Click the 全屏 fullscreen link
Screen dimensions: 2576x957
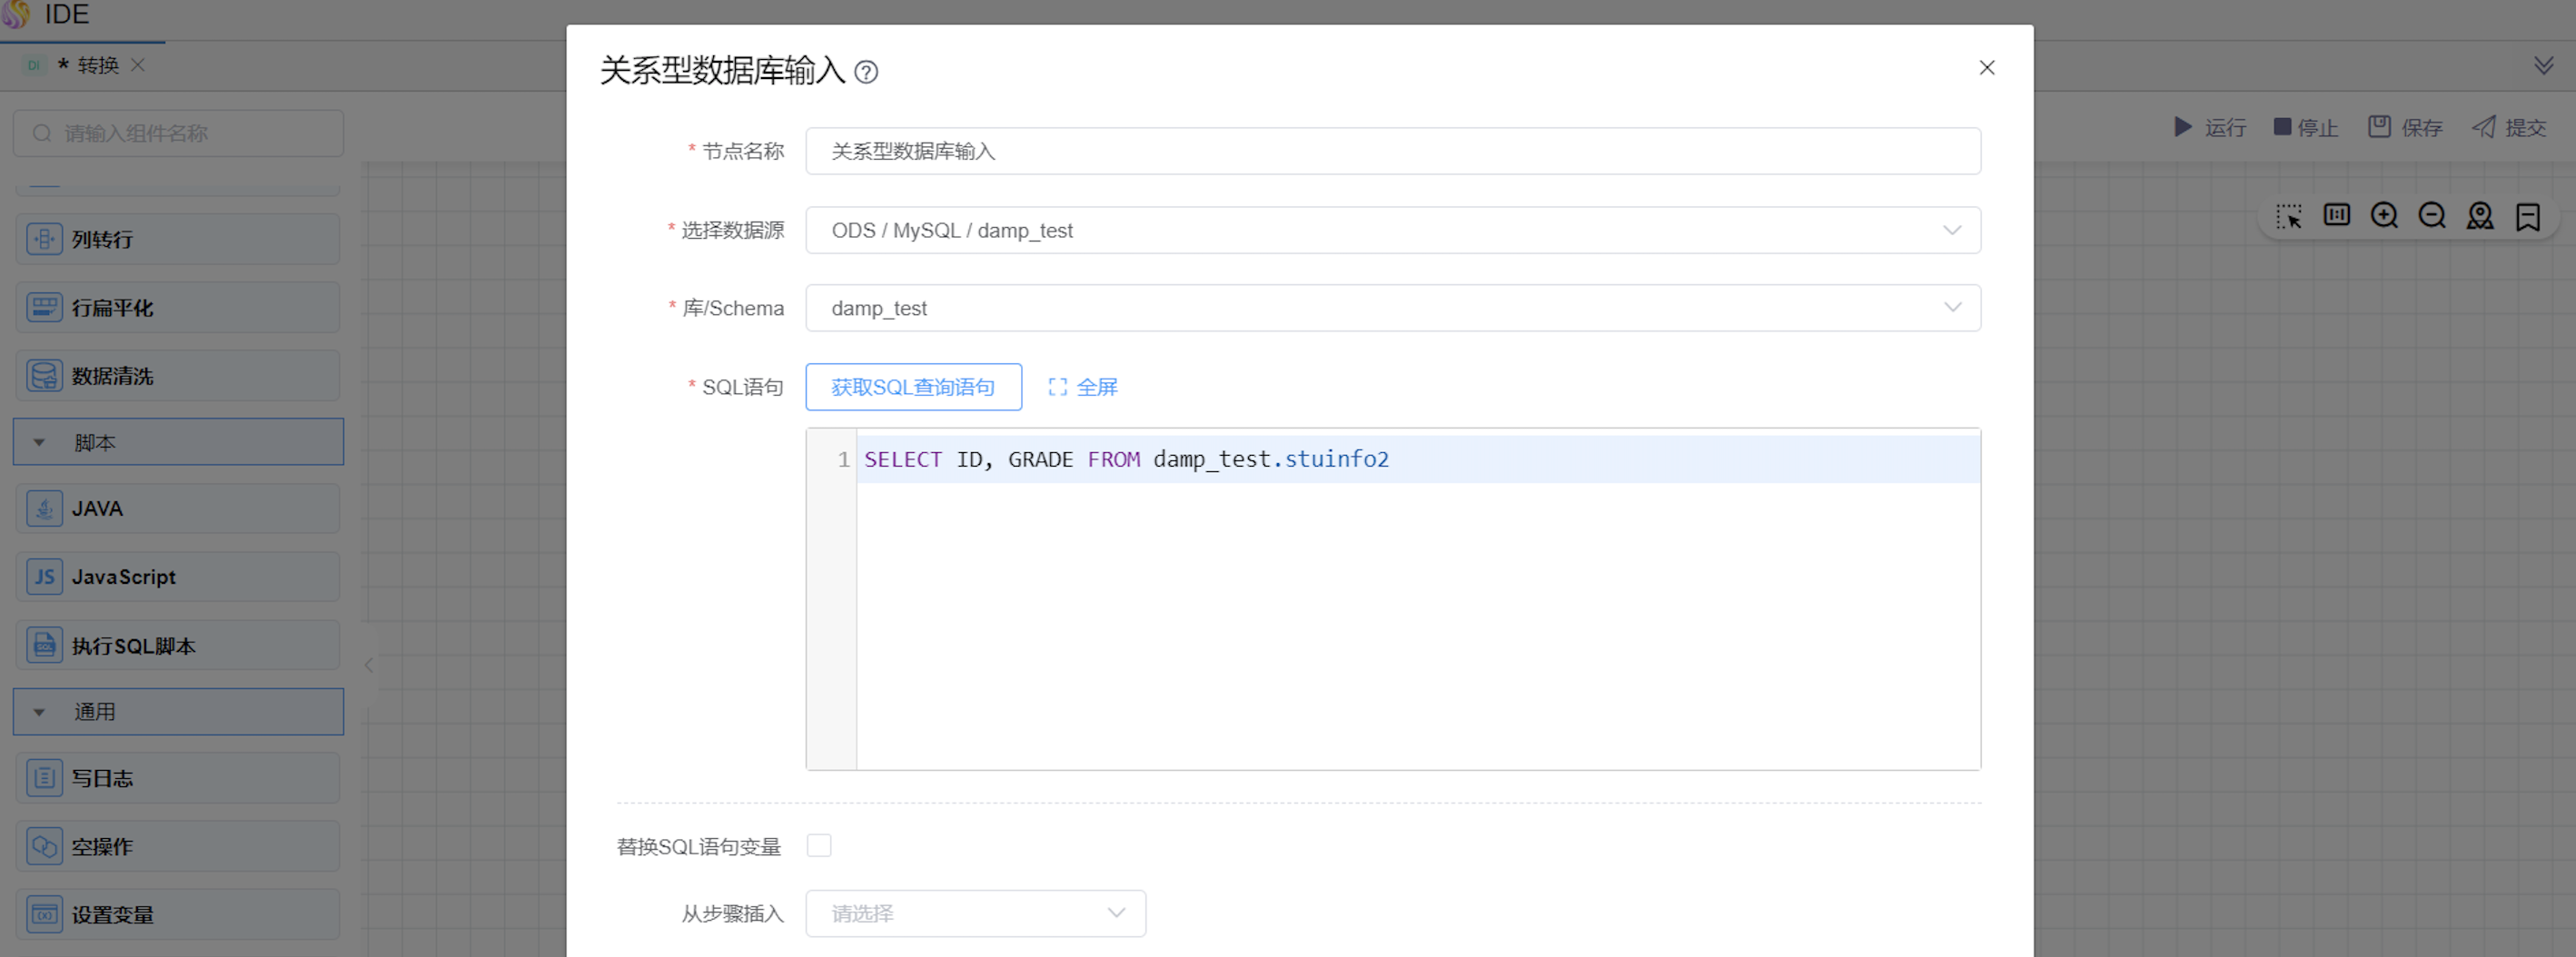[1083, 387]
